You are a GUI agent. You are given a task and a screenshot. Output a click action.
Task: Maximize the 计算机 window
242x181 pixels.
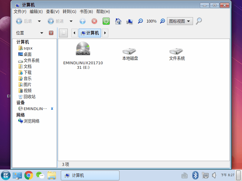214,5
